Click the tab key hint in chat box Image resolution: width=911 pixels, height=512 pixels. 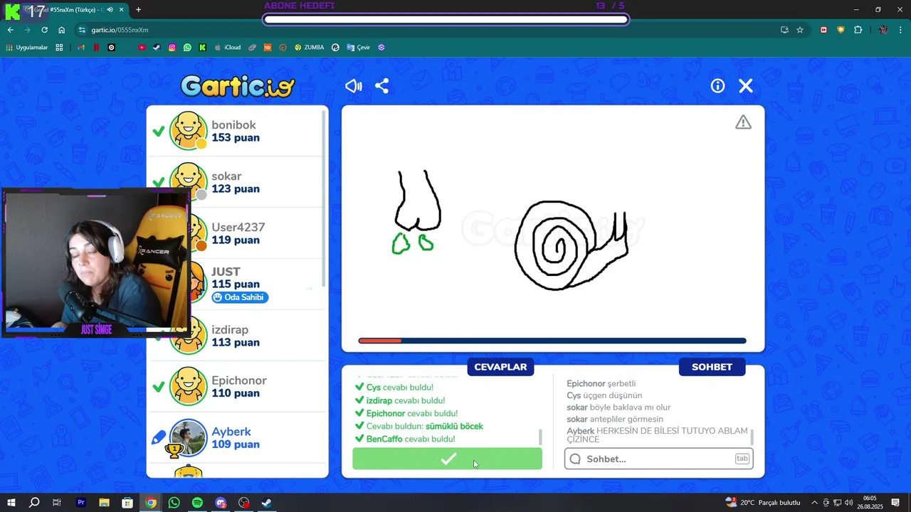click(742, 459)
